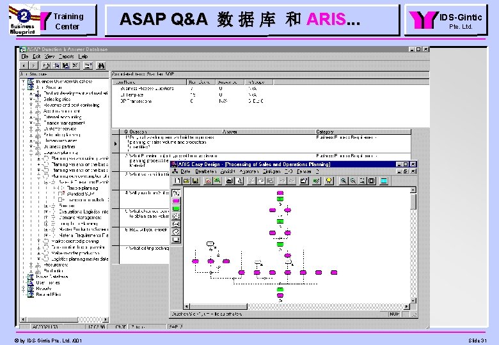Click Print icon in ARIS toolbar
The width and height of the screenshot is (499, 345).
point(230,181)
